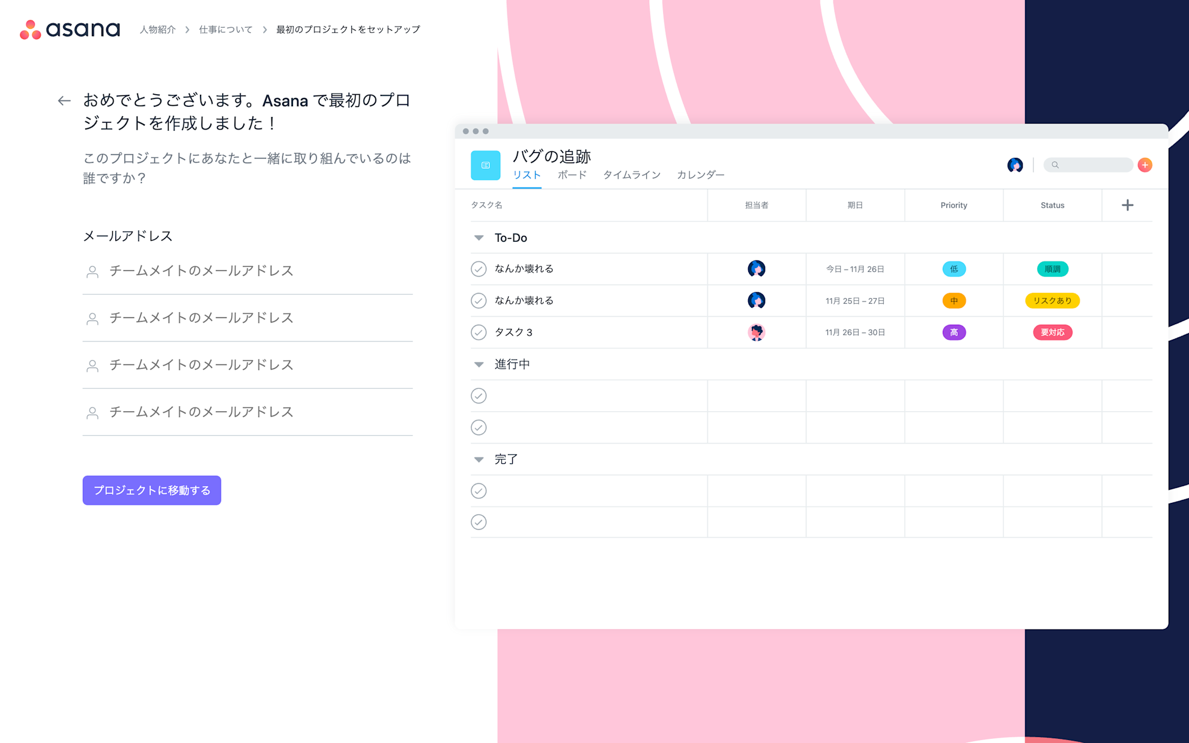This screenshot has width=1189, height=743.
Task: Click the 低 priority tag
Action: click(x=954, y=269)
